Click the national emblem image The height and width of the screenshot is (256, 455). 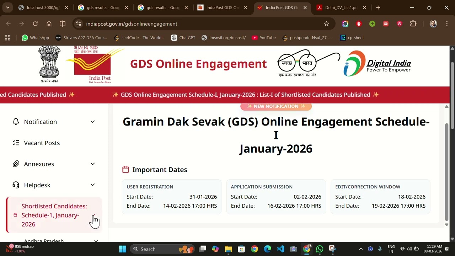[x=49, y=64]
